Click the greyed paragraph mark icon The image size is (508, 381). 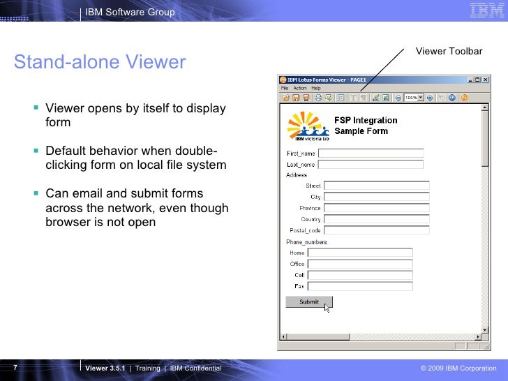(x=364, y=98)
